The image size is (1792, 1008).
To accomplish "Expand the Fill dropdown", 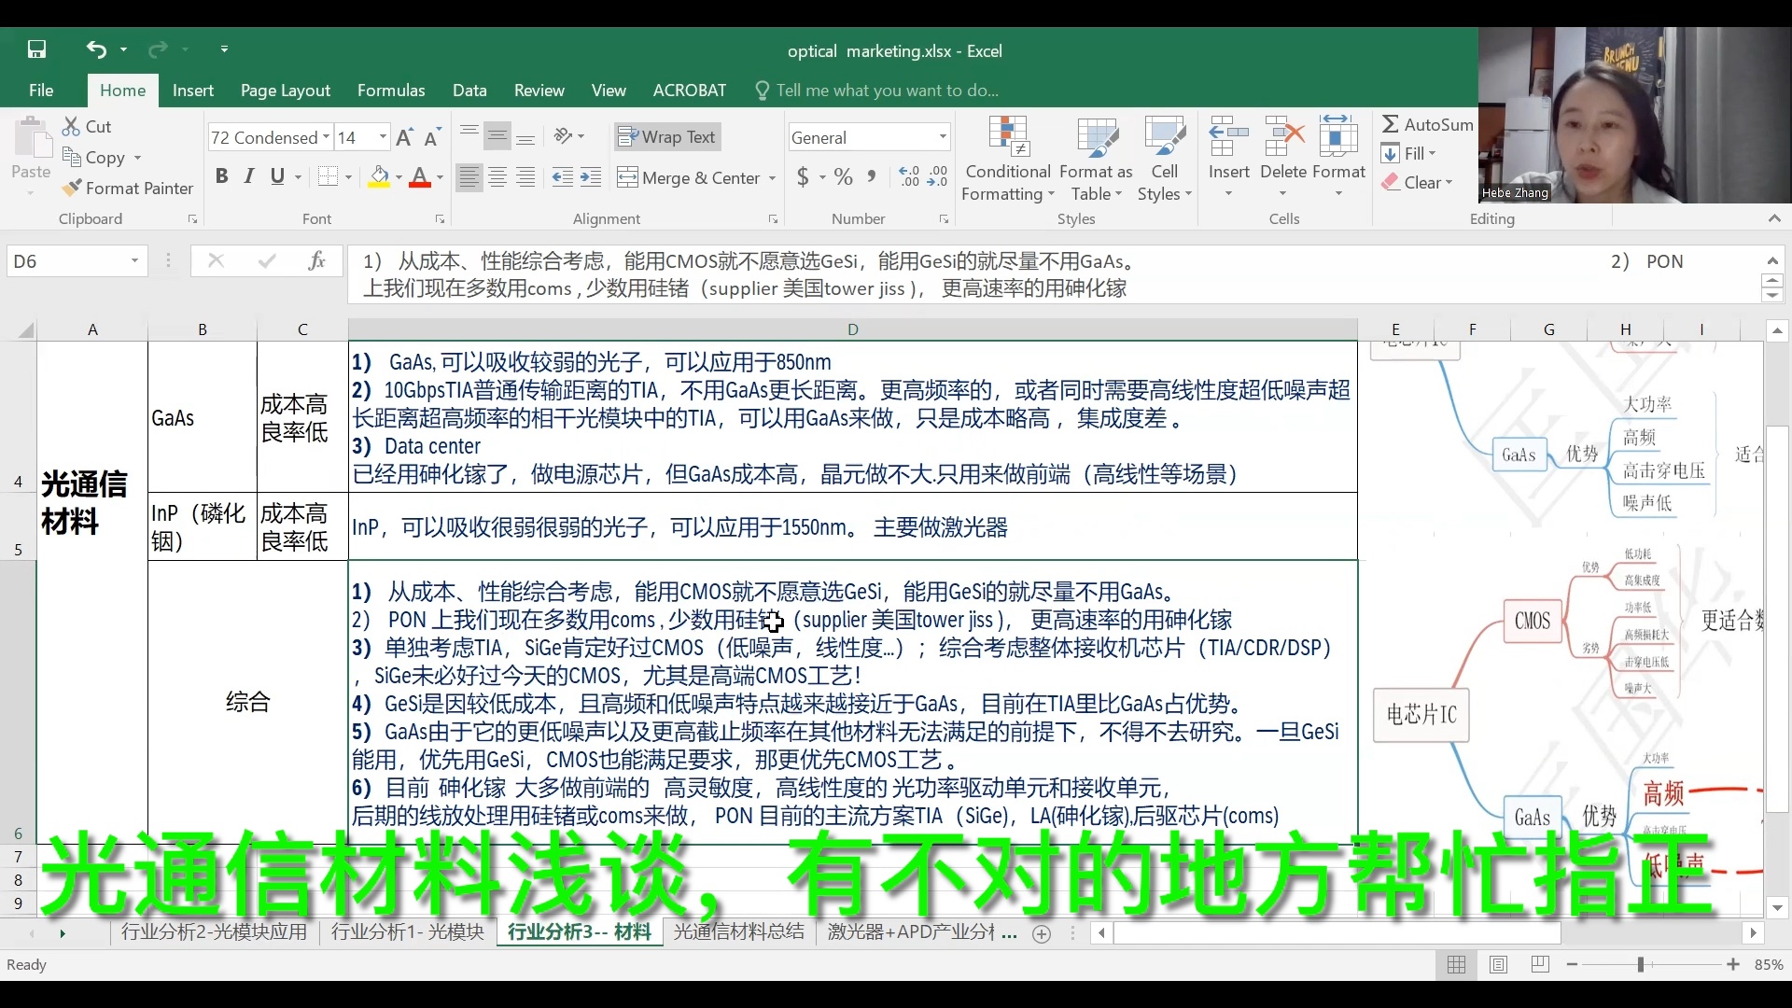I will pyautogui.click(x=1432, y=153).
